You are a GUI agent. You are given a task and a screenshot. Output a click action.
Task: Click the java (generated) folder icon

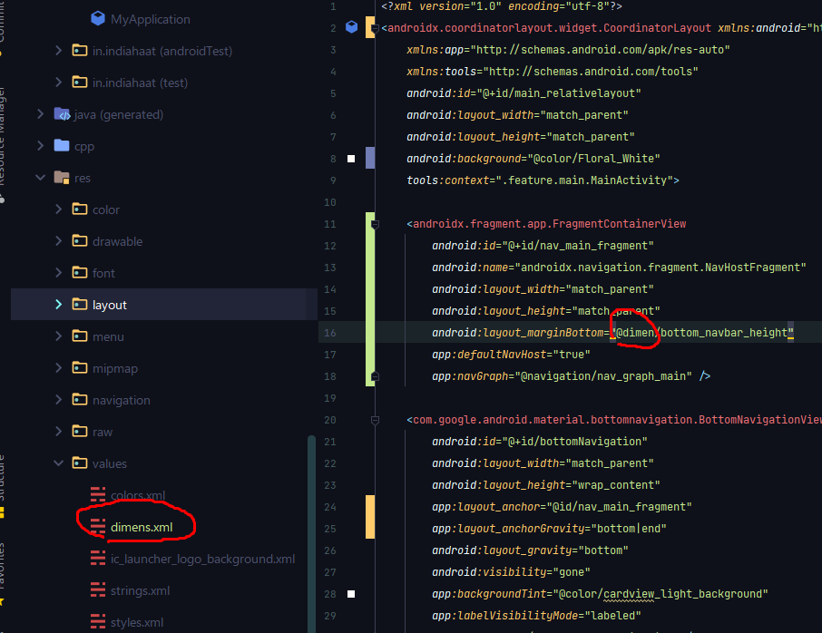[62, 113]
